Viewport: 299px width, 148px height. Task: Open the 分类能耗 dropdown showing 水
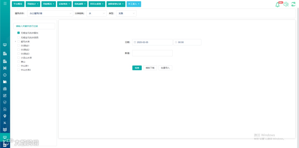point(97,13)
